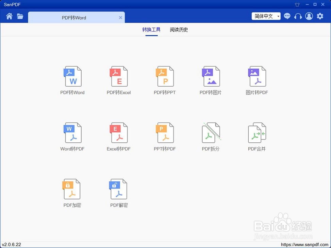Minimize the SanPDF window
This screenshot has width=331, height=248.
tap(307, 4)
